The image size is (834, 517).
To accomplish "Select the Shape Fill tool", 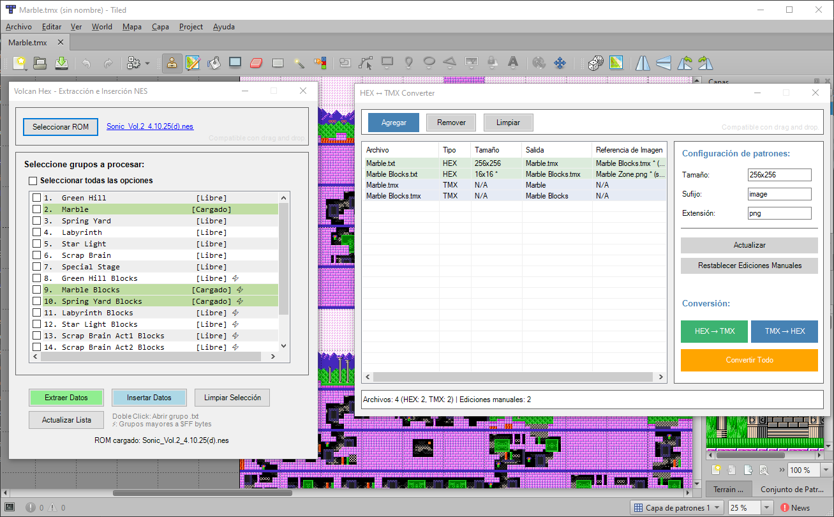I will click(x=235, y=63).
